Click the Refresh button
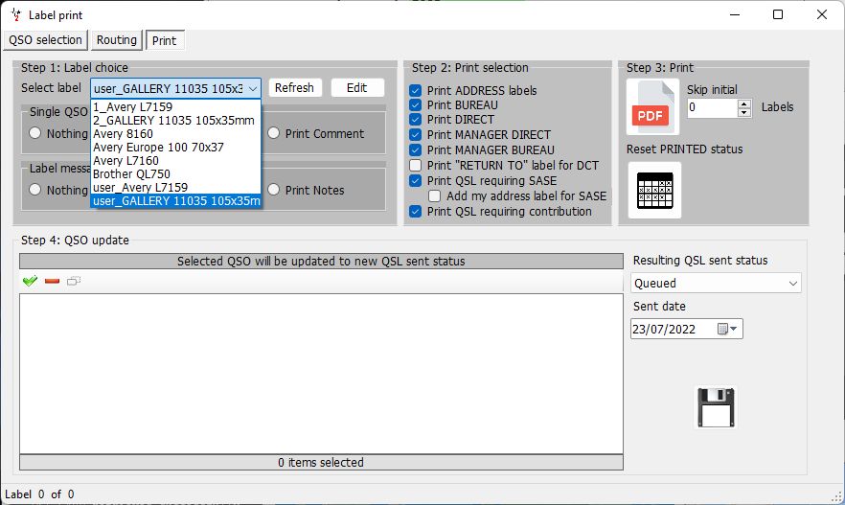This screenshot has width=845, height=505. tap(295, 88)
